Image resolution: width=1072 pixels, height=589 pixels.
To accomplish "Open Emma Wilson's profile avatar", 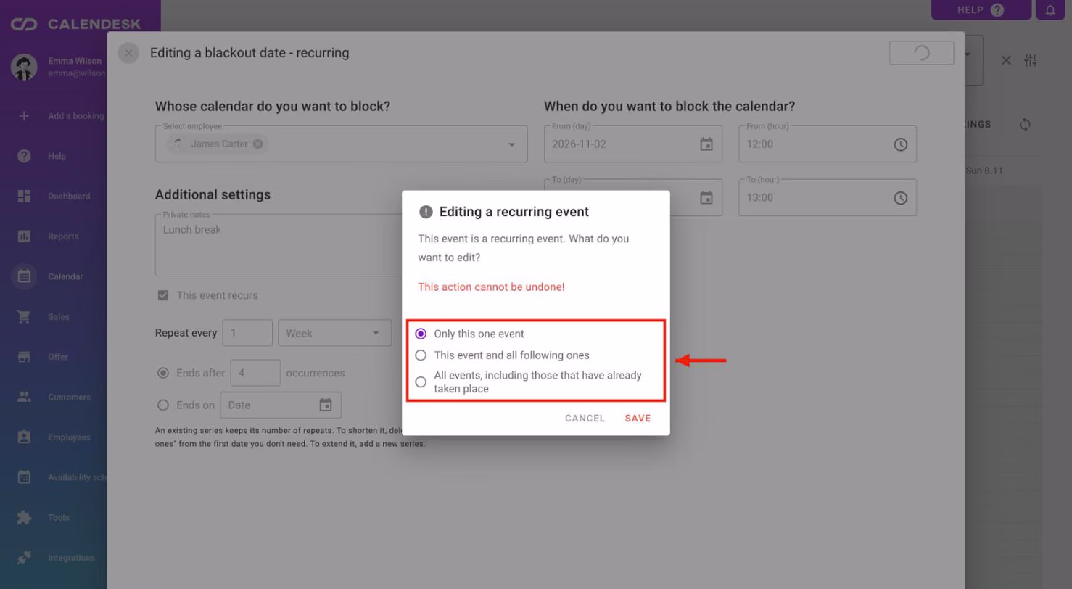I will [x=24, y=67].
